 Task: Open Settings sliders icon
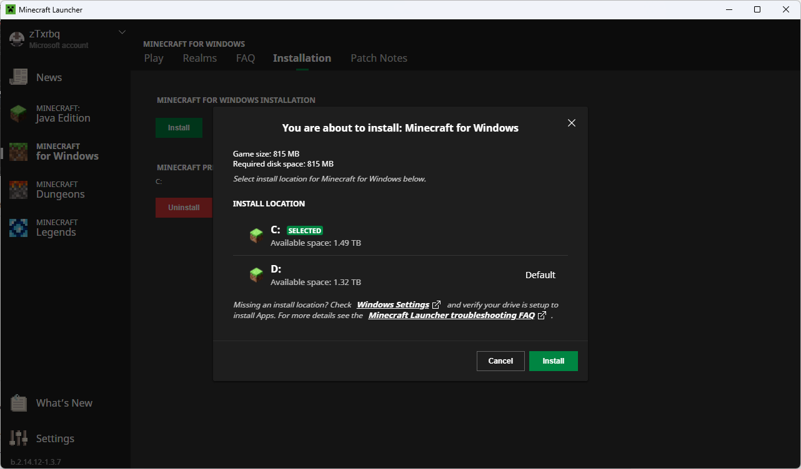(19, 438)
